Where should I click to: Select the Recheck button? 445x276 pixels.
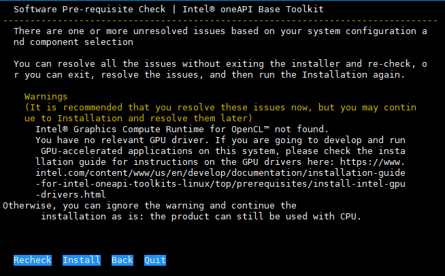[32, 260]
